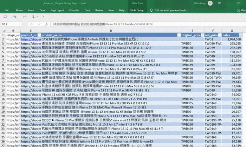Open the shopee link in cell C2
246x147 pixels.
[31, 39]
